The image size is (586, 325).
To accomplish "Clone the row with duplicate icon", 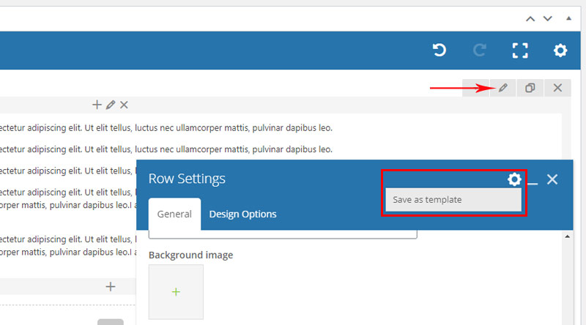I will (x=530, y=88).
